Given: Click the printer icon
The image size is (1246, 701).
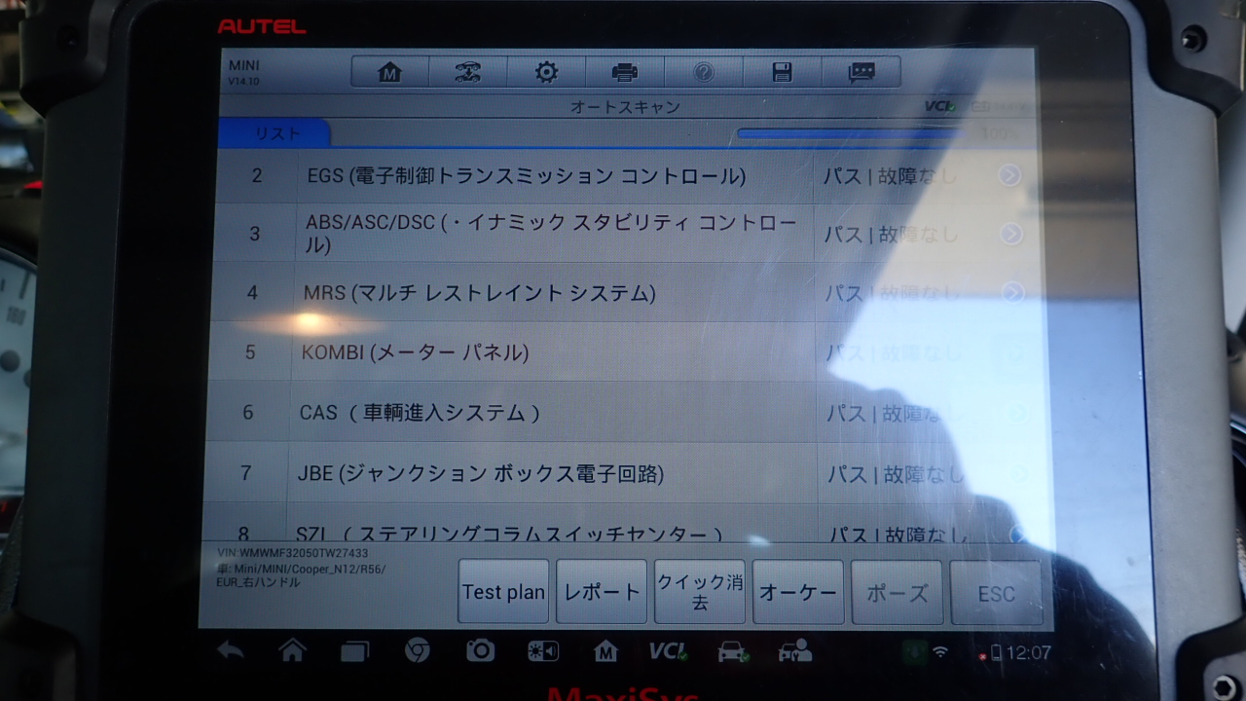Looking at the screenshot, I should [625, 72].
